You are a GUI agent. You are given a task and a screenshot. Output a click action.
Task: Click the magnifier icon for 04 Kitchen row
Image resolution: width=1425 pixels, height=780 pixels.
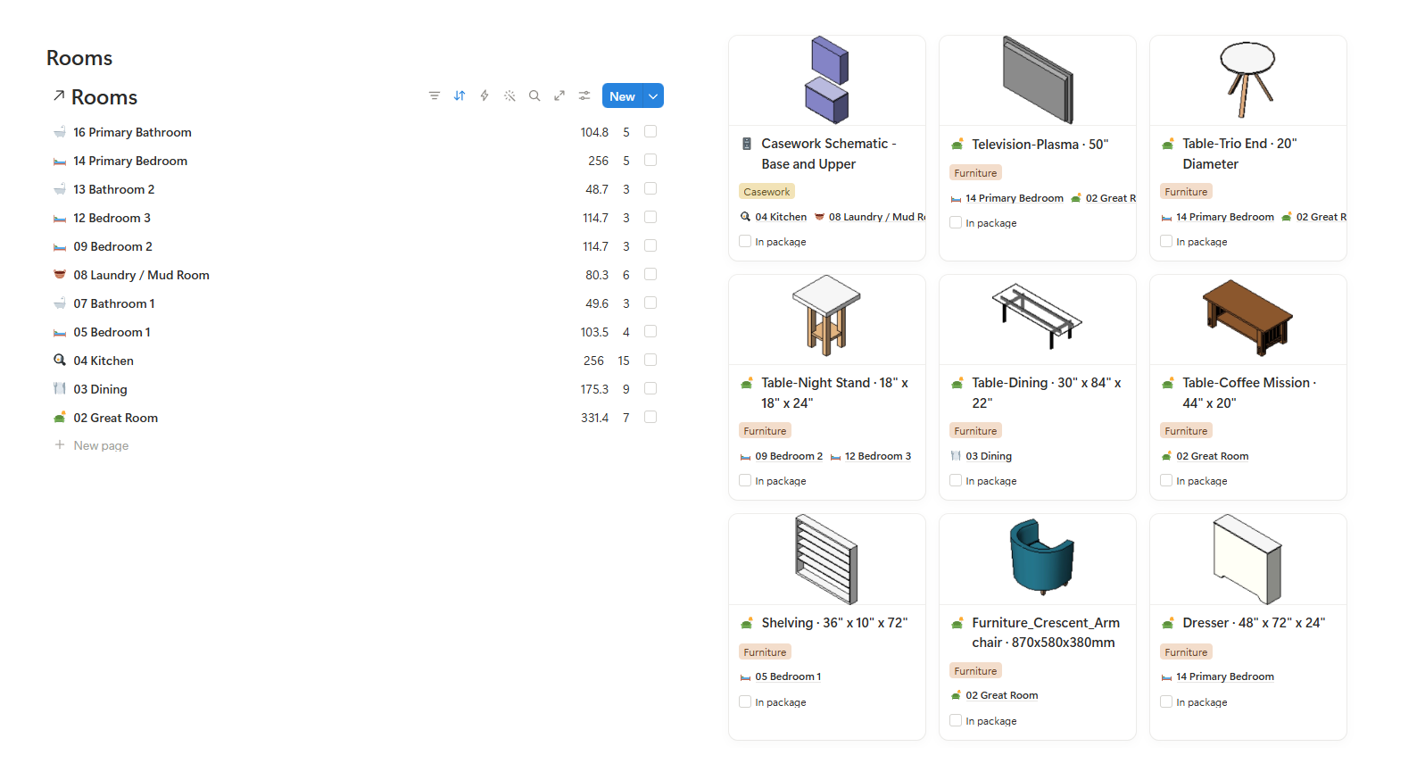tap(60, 361)
